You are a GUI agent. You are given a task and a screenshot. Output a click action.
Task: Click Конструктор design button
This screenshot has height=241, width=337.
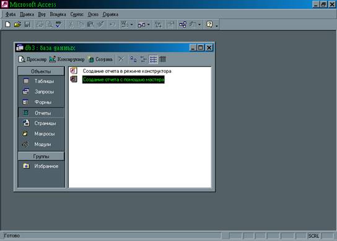pyautogui.click(x=67, y=59)
